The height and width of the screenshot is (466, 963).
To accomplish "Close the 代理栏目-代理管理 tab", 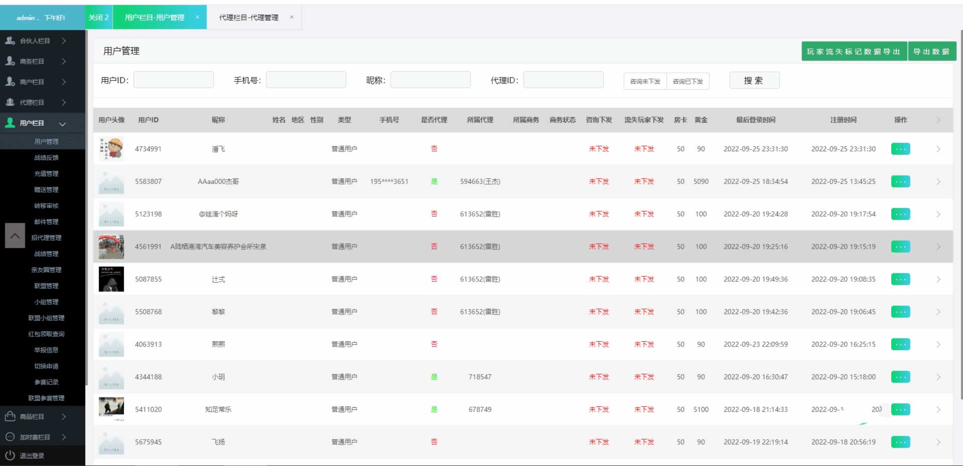I will [x=292, y=17].
